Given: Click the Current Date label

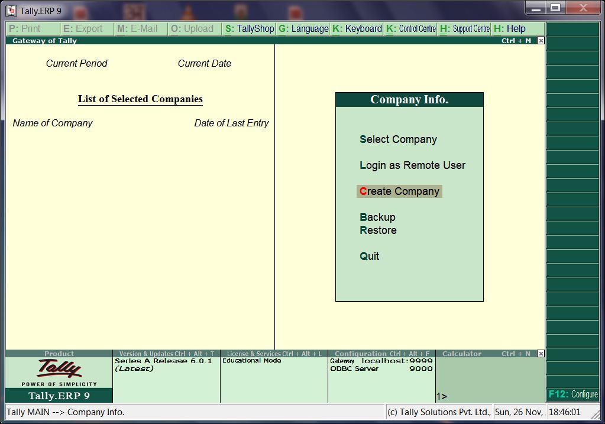Looking at the screenshot, I should point(205,64).
